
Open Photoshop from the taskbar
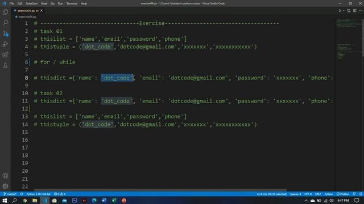(x=75, y=201)
